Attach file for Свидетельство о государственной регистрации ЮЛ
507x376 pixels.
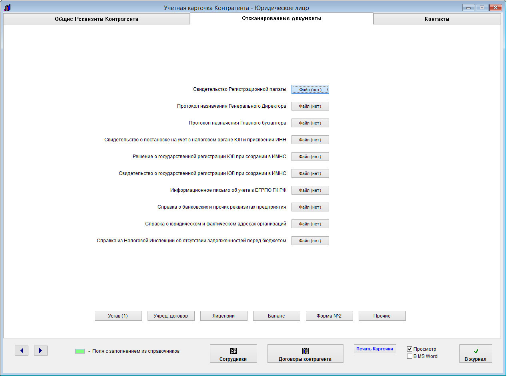(310, 173)
